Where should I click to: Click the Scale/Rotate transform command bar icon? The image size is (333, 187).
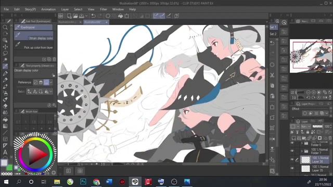tap(127, 16)
